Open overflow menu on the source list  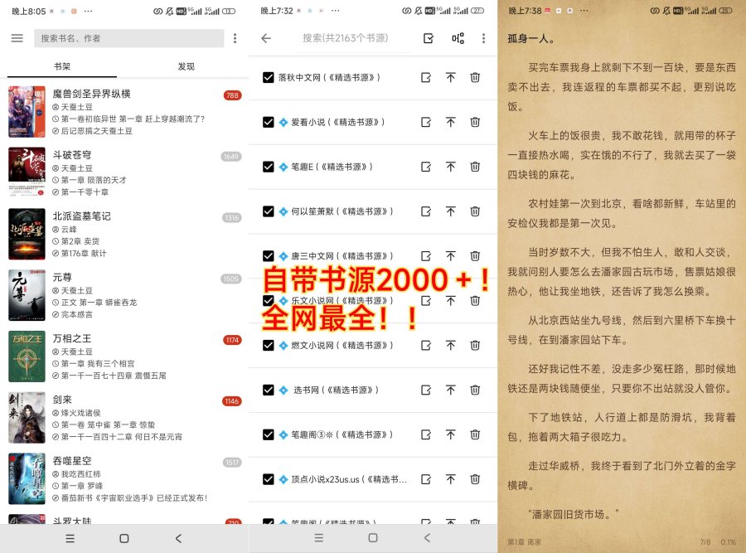[483, 38]
